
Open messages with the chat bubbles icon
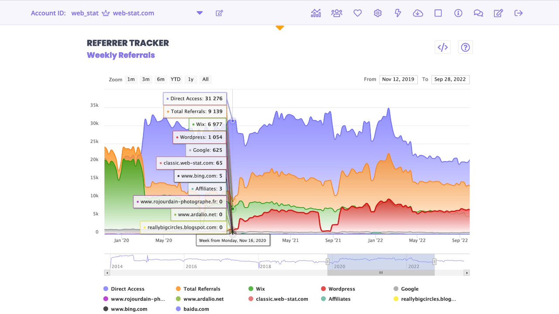[x=478, y=13]
